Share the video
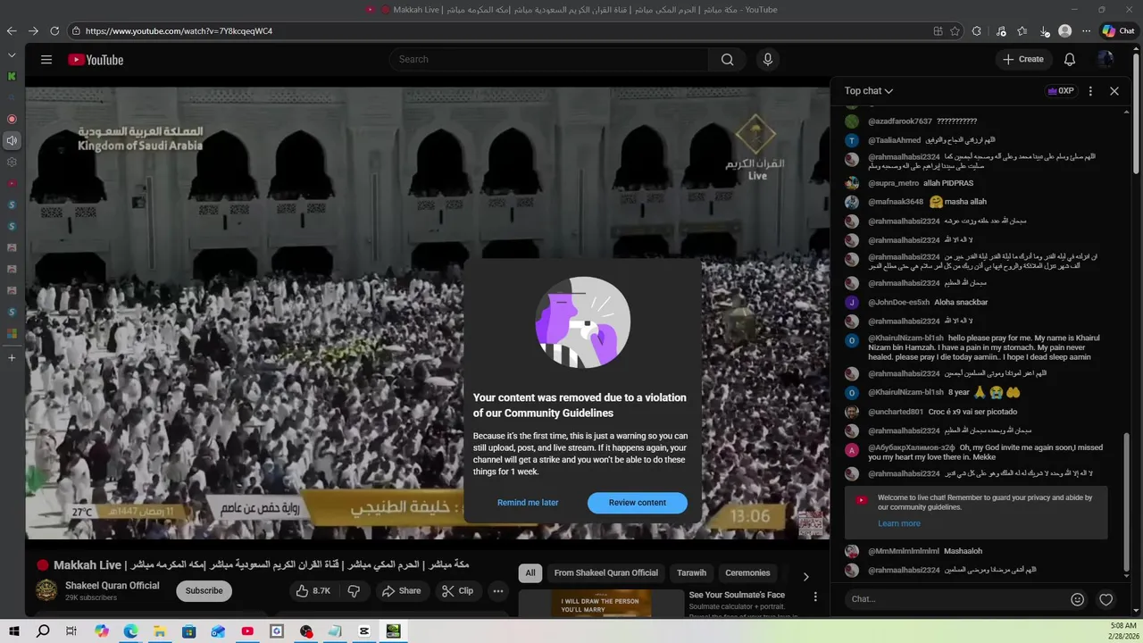This screenshot has width=1143, height=643. (401, 591)
